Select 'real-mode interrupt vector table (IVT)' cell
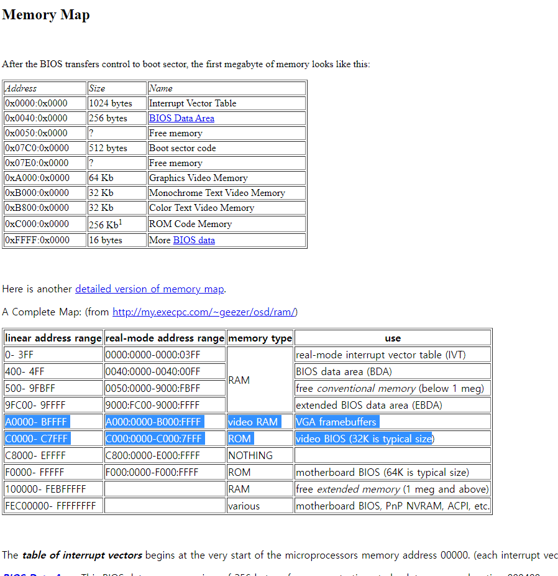 [393, 355]
